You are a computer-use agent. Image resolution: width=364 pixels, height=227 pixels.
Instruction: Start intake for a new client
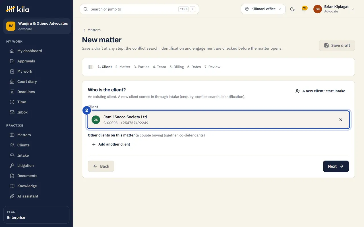point(320,91)
